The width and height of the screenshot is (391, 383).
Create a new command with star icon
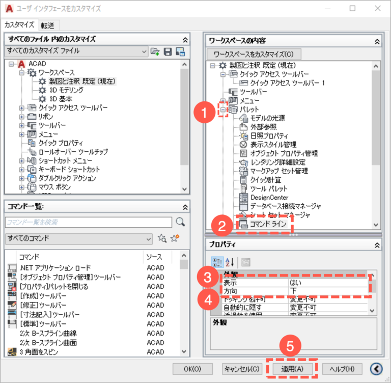(175, 238)
